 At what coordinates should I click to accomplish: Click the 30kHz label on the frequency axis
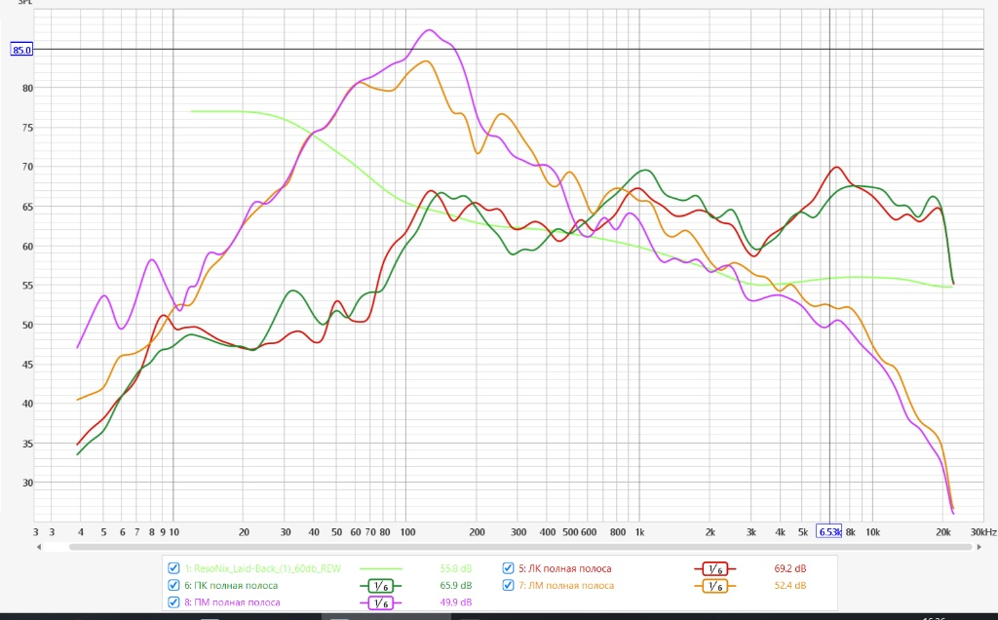[982, 532]
